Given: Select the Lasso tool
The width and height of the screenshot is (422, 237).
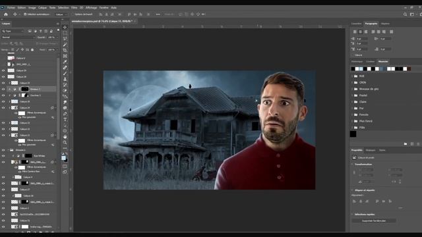Looking at the screenshot, I should pos(65,39).
